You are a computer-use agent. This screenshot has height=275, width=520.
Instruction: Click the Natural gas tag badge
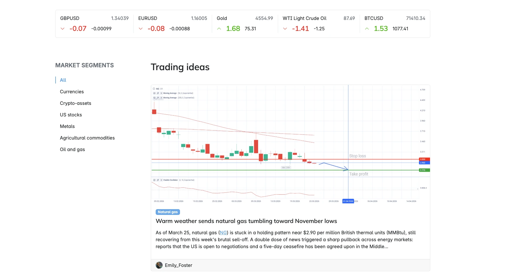click(168, 212)
